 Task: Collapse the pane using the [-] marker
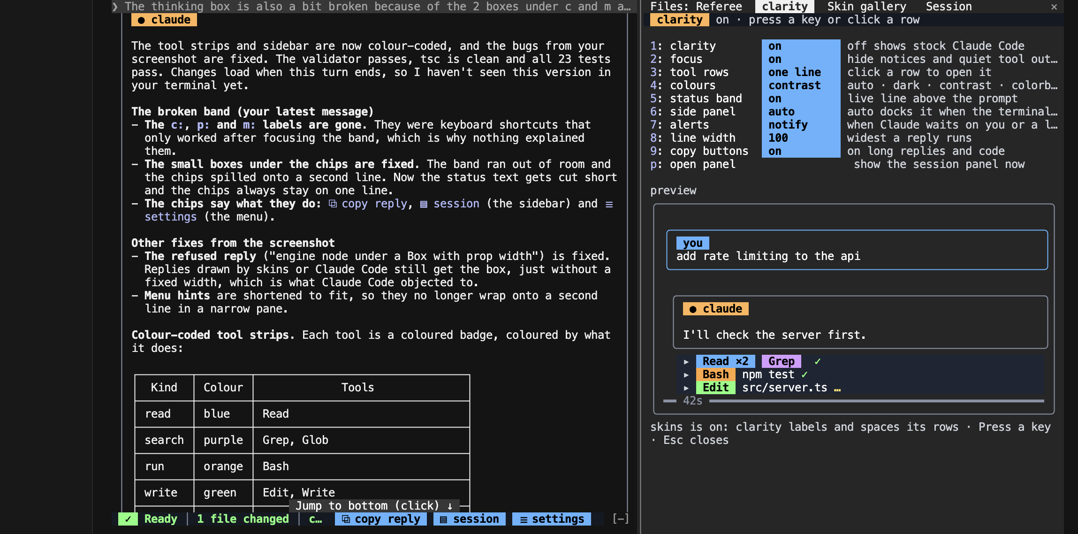pyautogui.click(x=620, y=519)
